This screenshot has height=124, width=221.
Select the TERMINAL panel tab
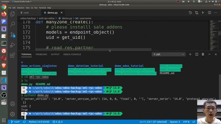coord(26,54)
